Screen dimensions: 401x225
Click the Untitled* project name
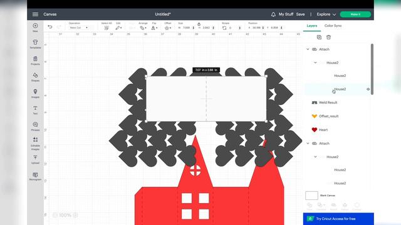point(163,14)
